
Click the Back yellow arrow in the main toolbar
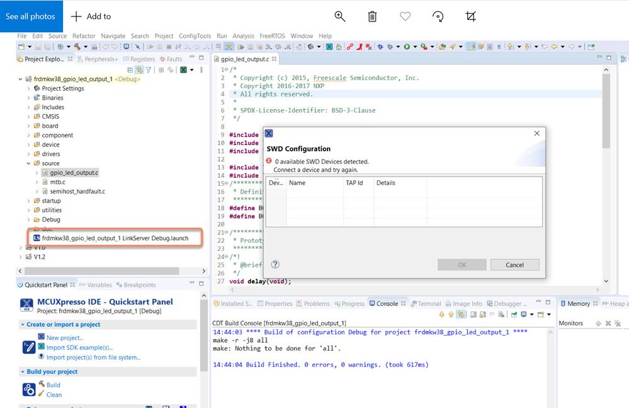pyautogui.click(x=554, y=47)
